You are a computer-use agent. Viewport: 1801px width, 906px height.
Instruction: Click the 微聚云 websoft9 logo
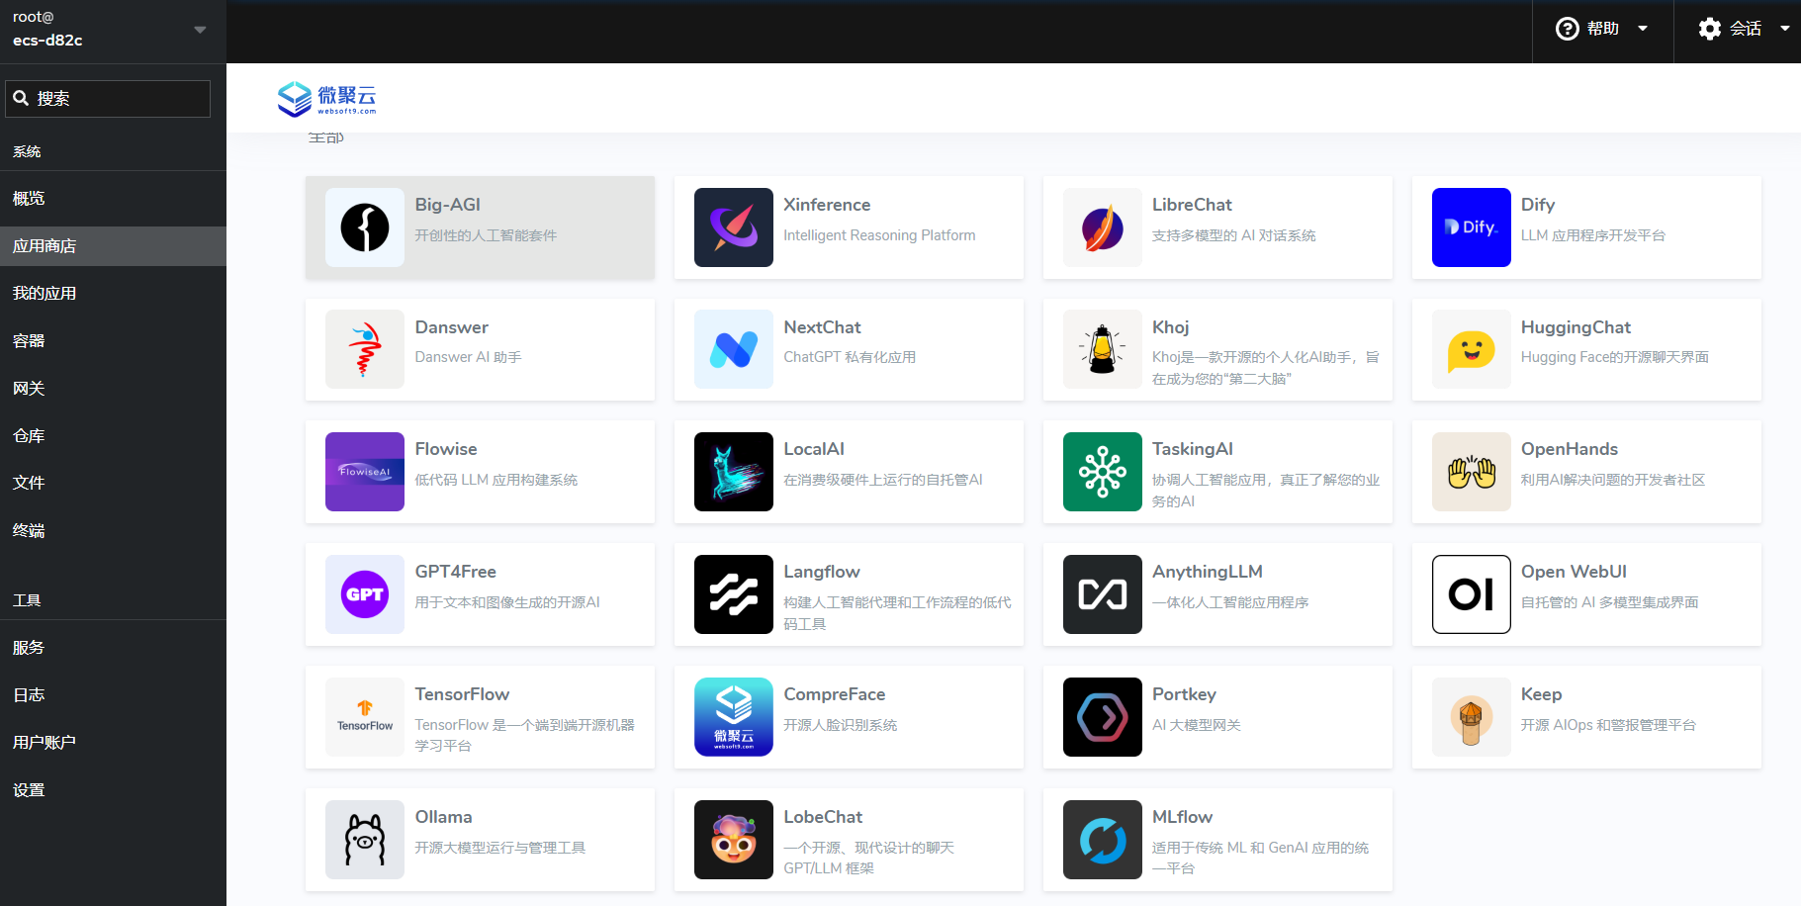tap(326, 98)
